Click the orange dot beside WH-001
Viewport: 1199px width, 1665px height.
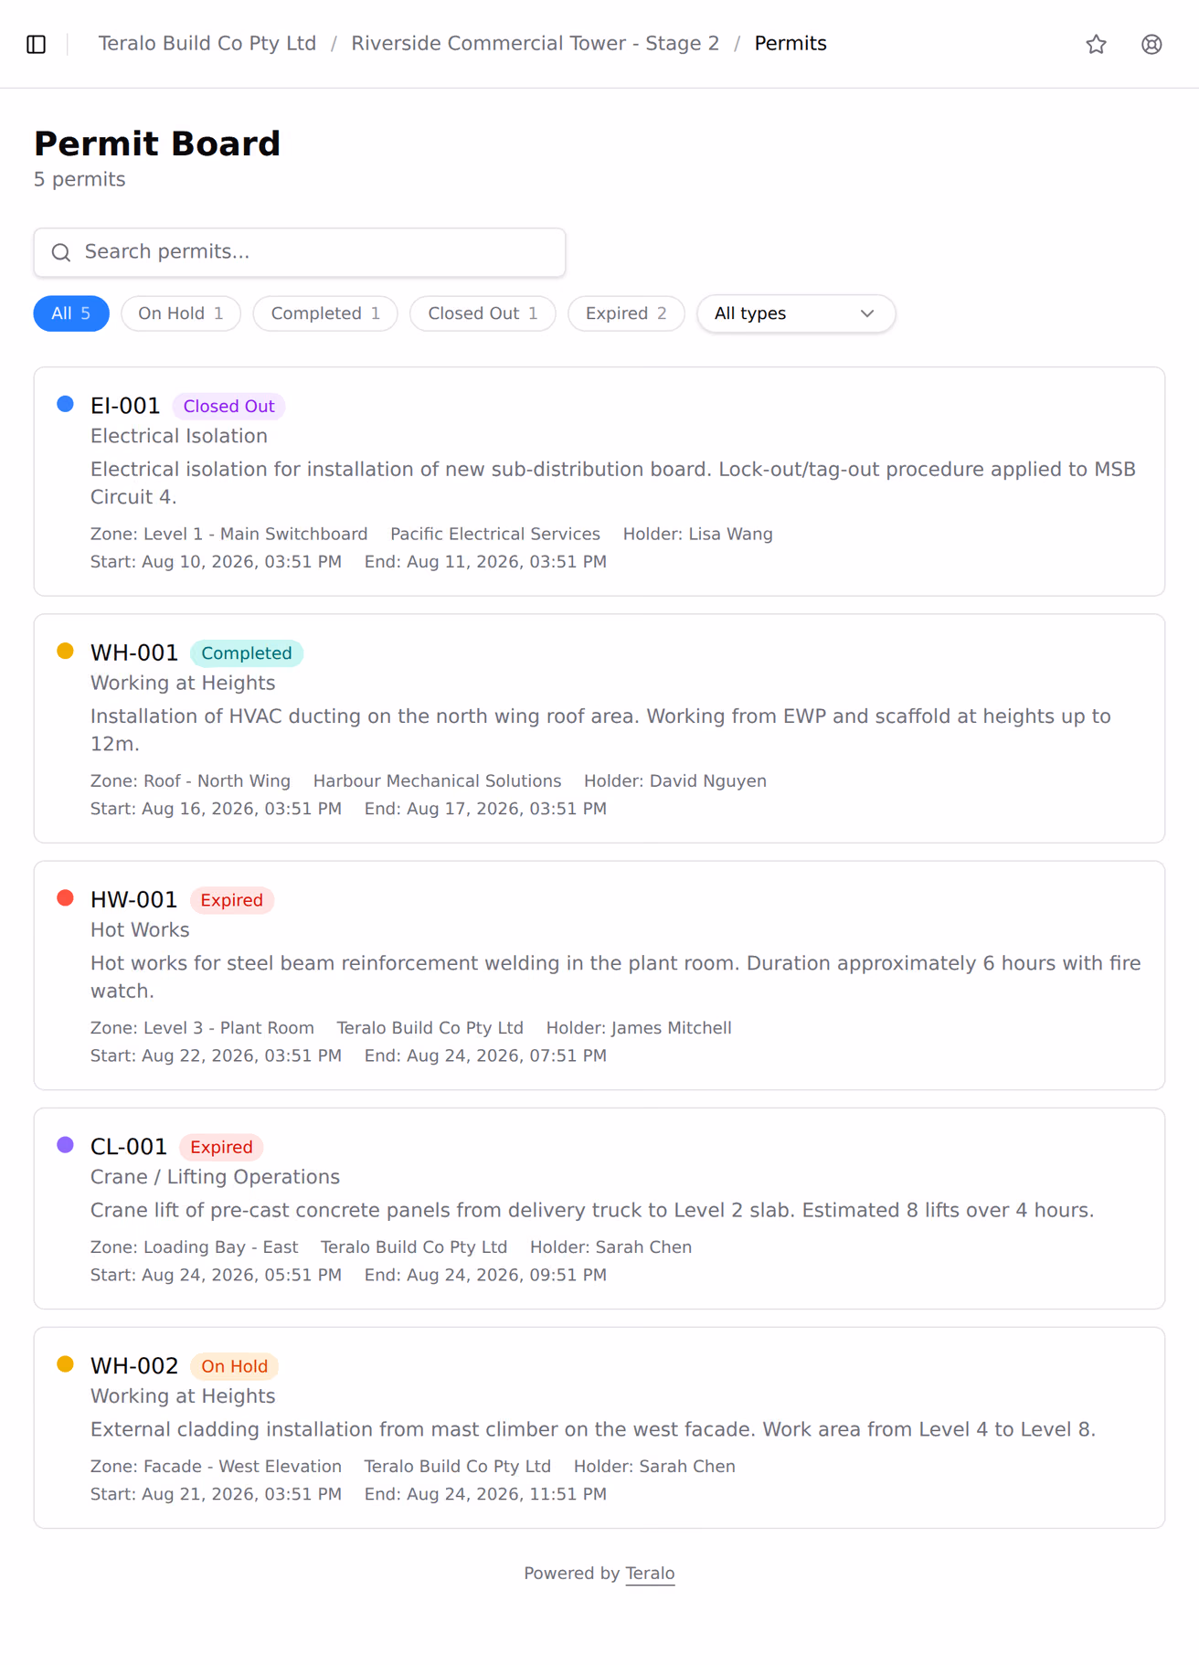[x=65, y=651]
